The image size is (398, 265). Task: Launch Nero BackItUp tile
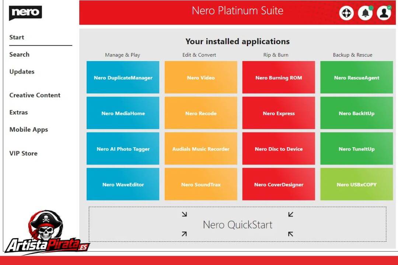pyautogui.click(x=357, y=113)
